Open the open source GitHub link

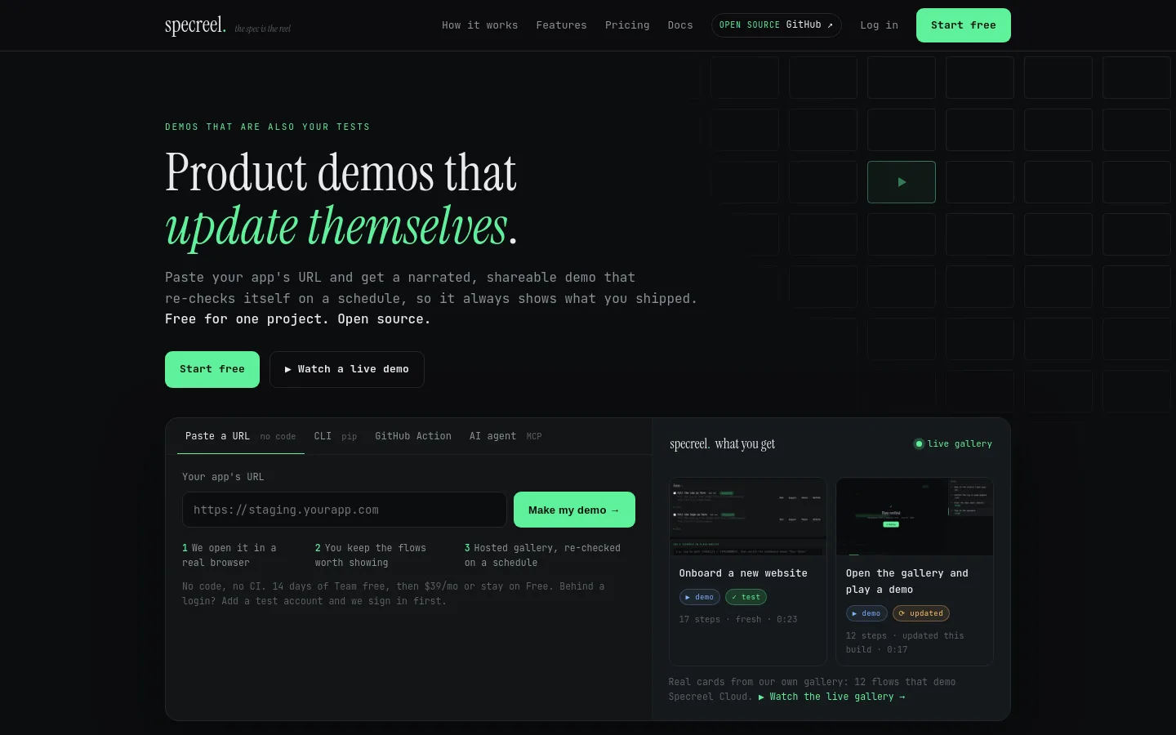pos(776,25)
